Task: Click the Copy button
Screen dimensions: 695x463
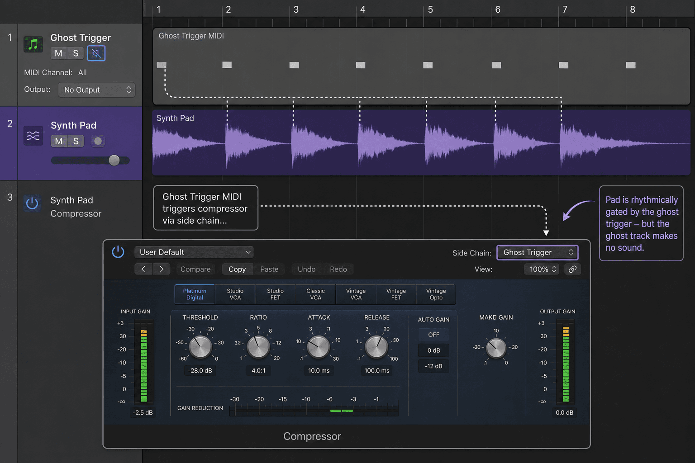Action: [237, 269]
